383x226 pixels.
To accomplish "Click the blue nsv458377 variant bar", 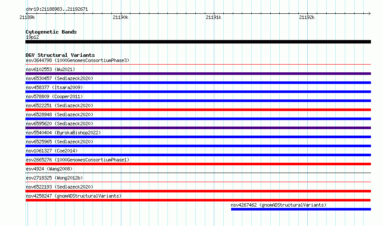I will tap(198, 92).
